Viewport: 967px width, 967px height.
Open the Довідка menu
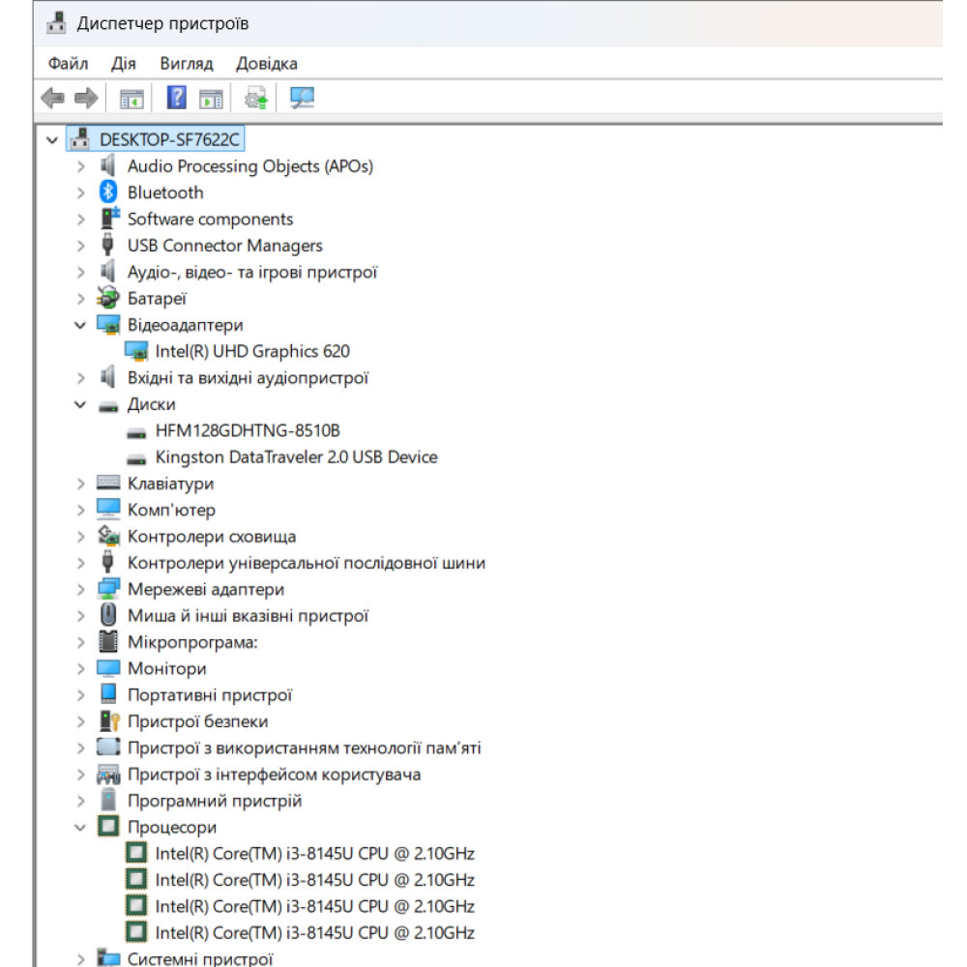pyautogui.click(x=266, y=64)
